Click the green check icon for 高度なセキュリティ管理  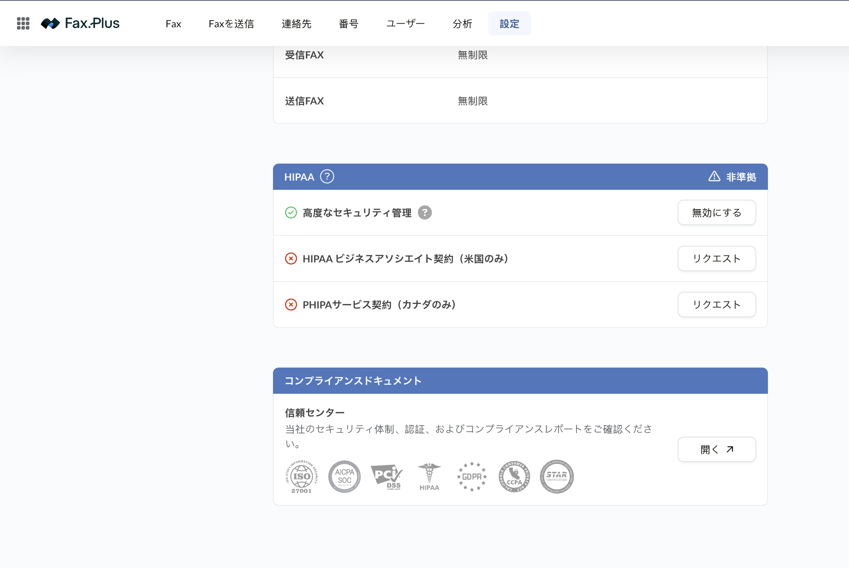coord(291,212)
